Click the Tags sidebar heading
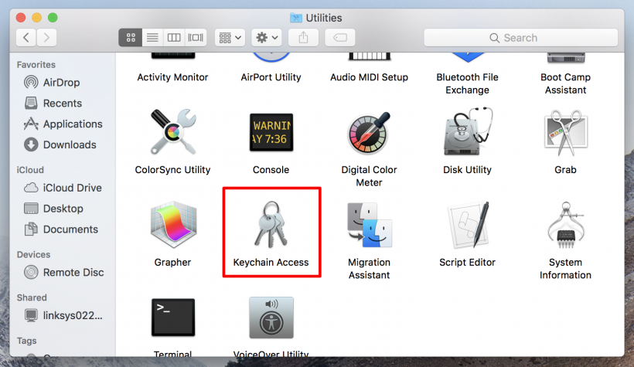This screenshot has height=367, width=634. (x=27, y=341)
